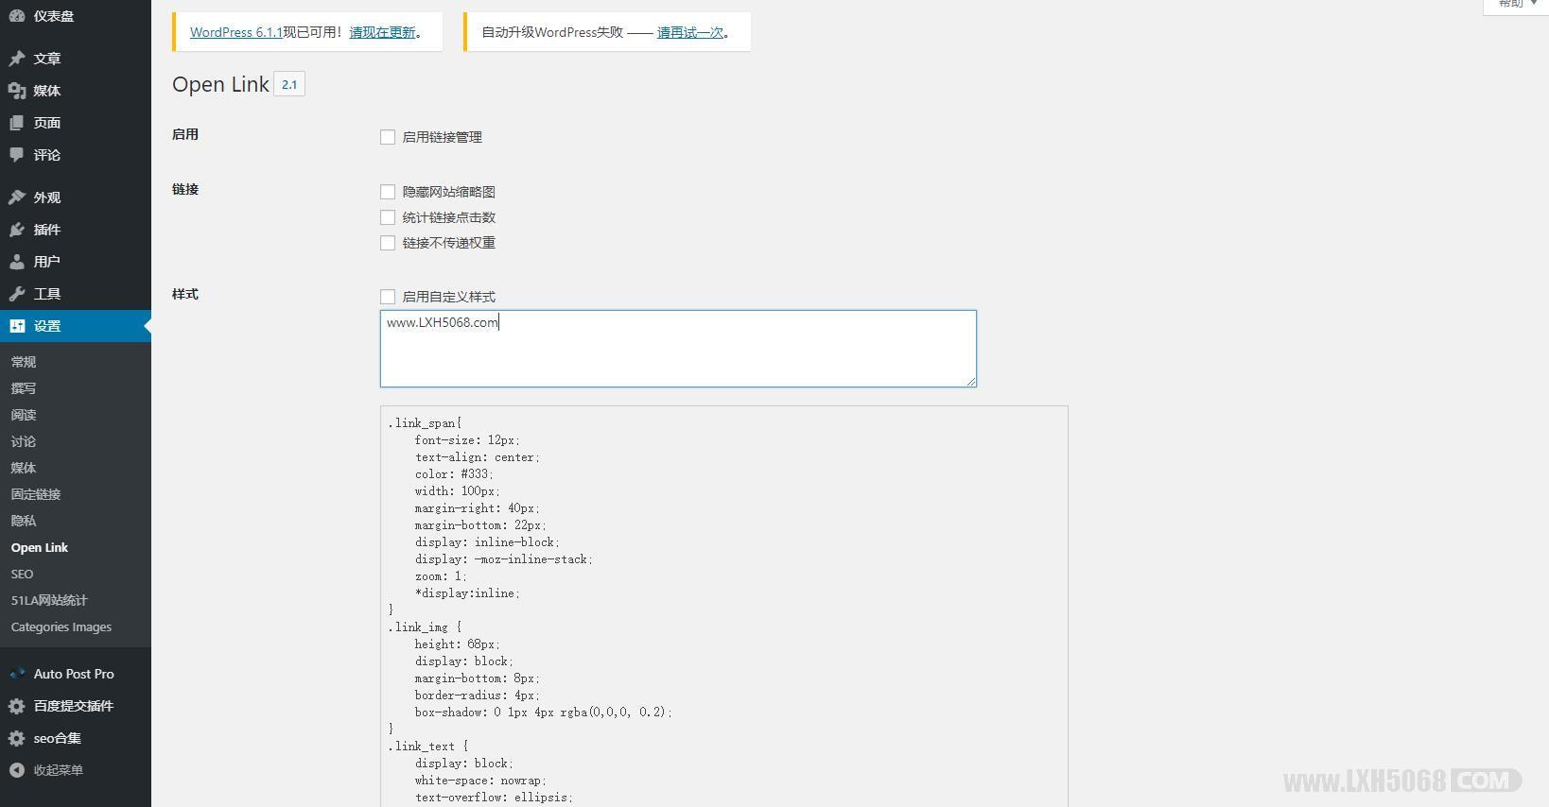Open the 设置 settings menu
Image resolution: width=1549 pixels, height=807 pixels.
(76, 326)
